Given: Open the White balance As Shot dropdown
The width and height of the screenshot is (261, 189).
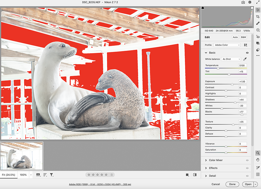Looking at the screenshot, I should click(x=231, y=59).
